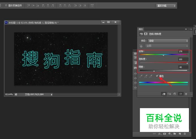The image size is (196, 139).
Task: Click the align top edges icon
Action: (28, 5)
